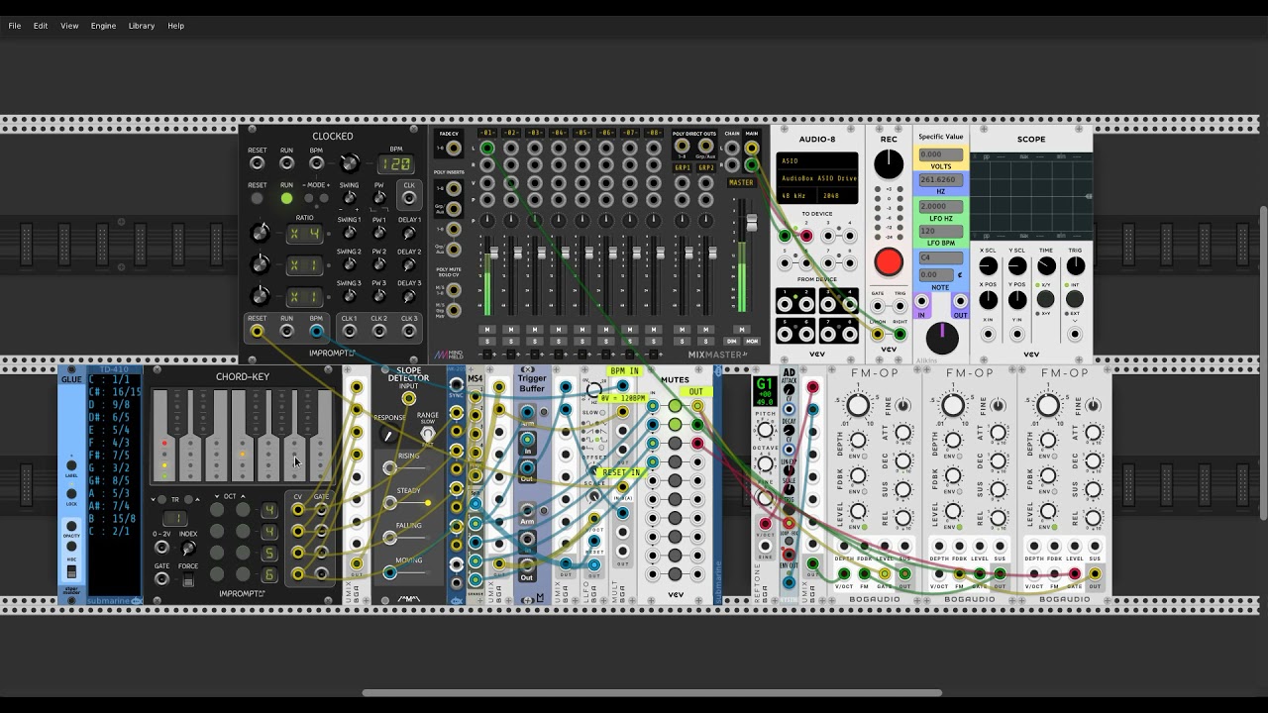Click the Chord-Key TR up arrow button
Screen dimensions: 1268x713
186,499
